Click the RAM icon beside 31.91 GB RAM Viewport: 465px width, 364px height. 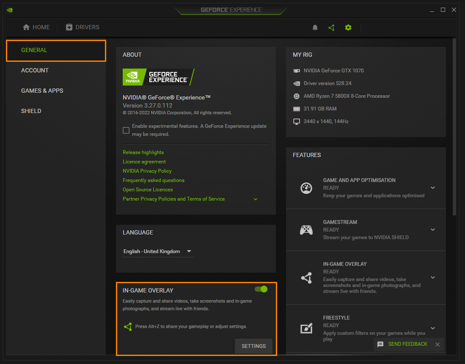click(x=297, y=109)
